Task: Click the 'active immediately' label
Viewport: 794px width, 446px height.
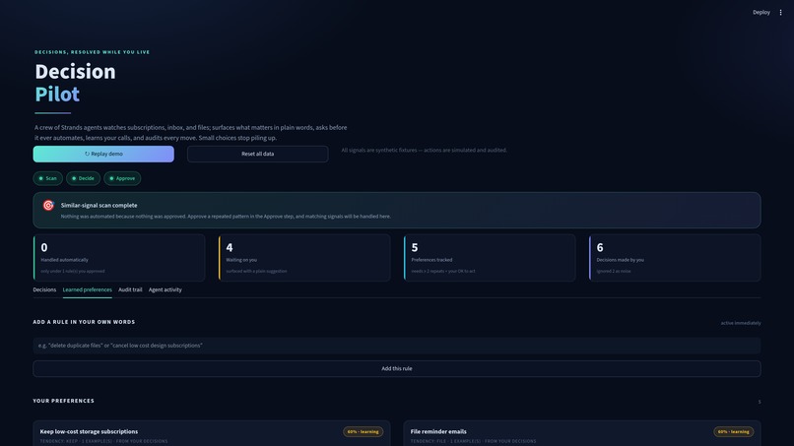Action: [741, 323]
